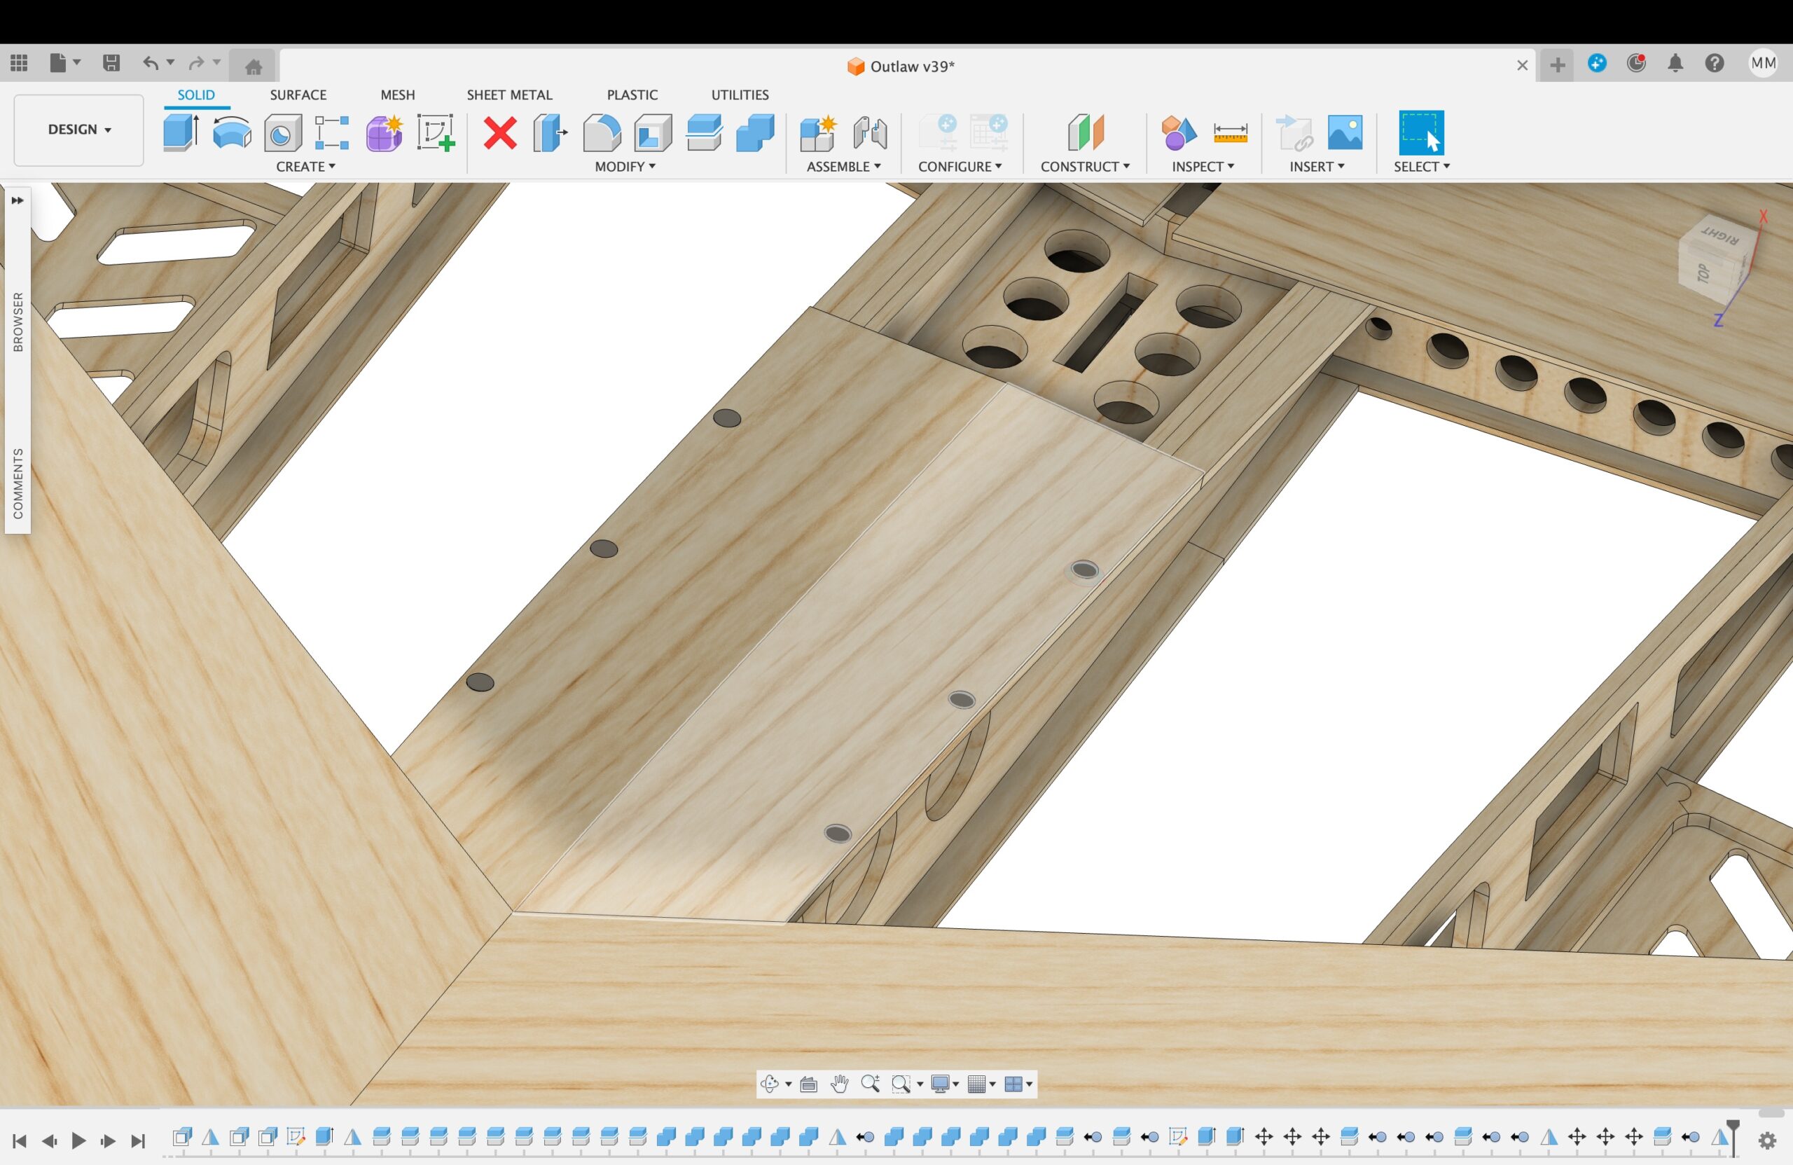Click the timeline Play button
1793x1165 pixels.
78,1140
